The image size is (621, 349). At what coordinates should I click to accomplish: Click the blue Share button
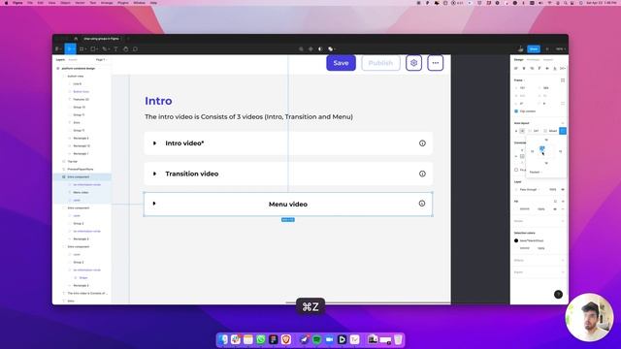coord(534,49)
